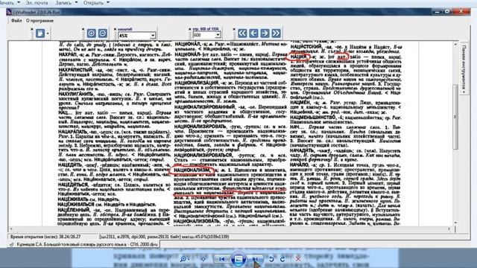Open the page layout icon's dropdown arrow
This screenshot has width=477, height=268.
(48, 33)
